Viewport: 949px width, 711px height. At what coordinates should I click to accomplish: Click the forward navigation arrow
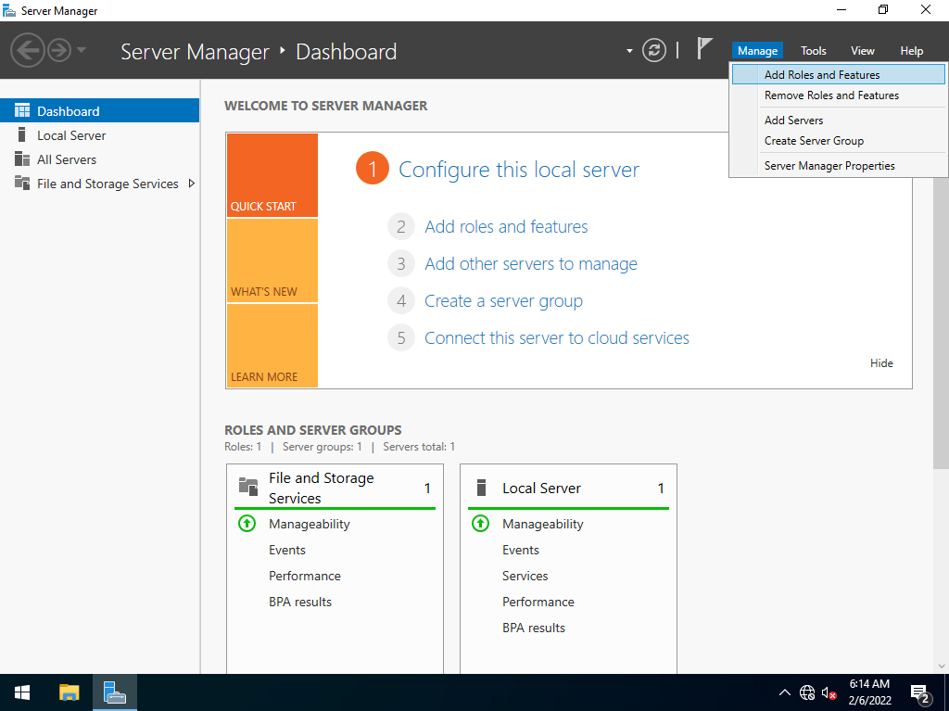(x=59, y=50)
